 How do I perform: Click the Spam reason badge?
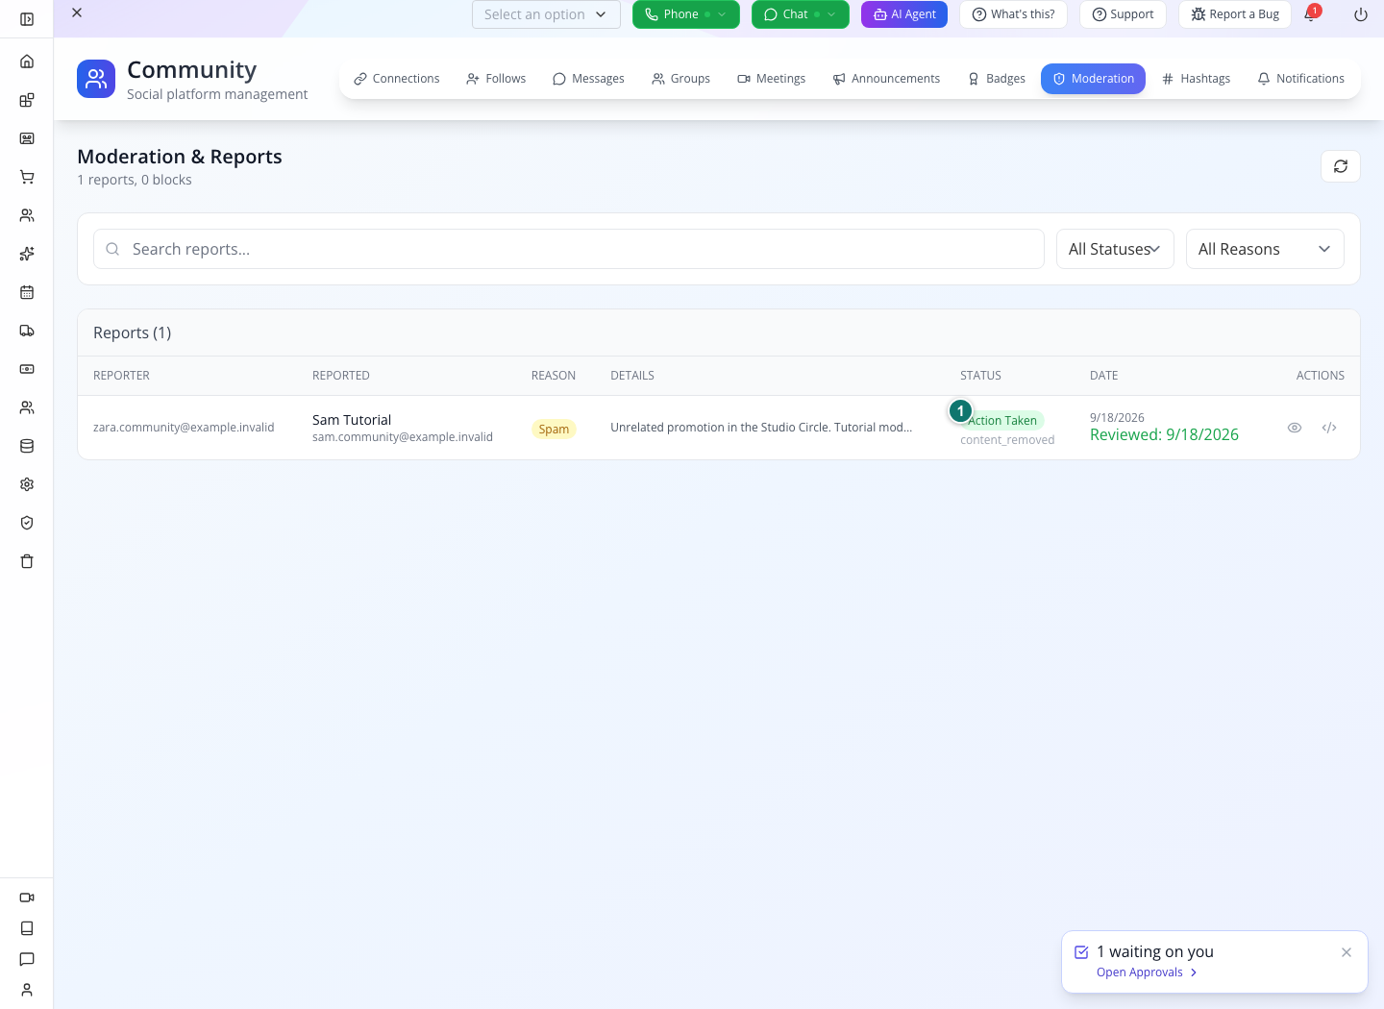coord(554,429)
